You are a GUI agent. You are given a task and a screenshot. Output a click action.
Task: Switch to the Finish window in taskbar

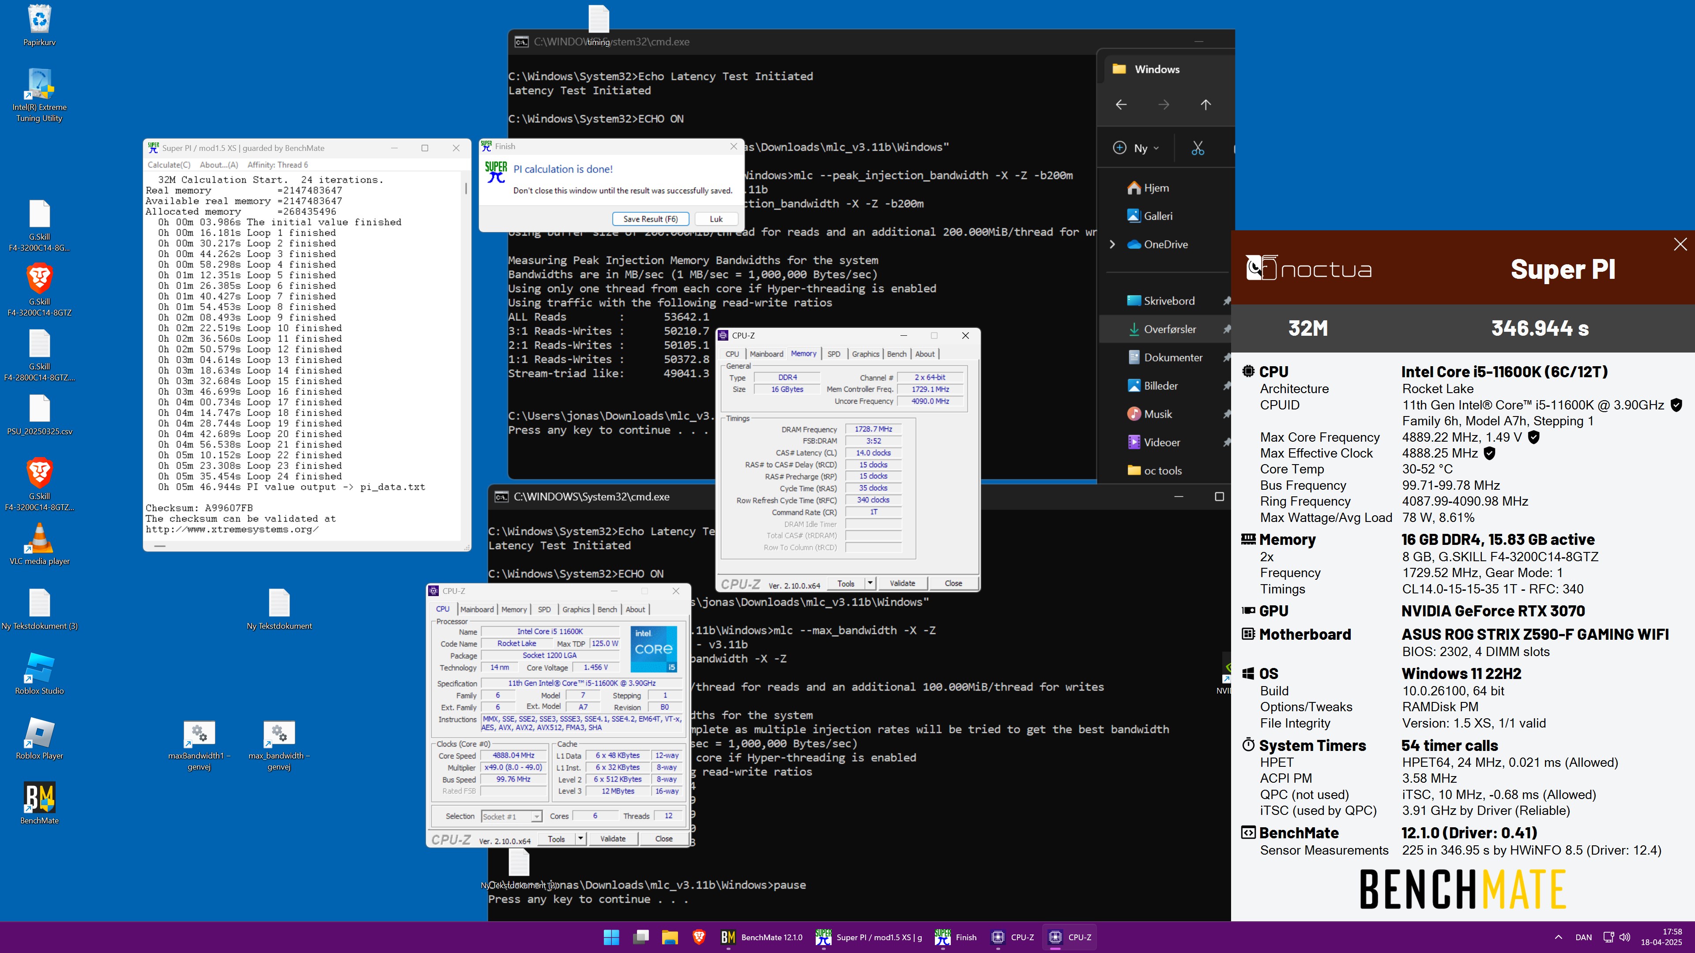[x=956, y=937]
